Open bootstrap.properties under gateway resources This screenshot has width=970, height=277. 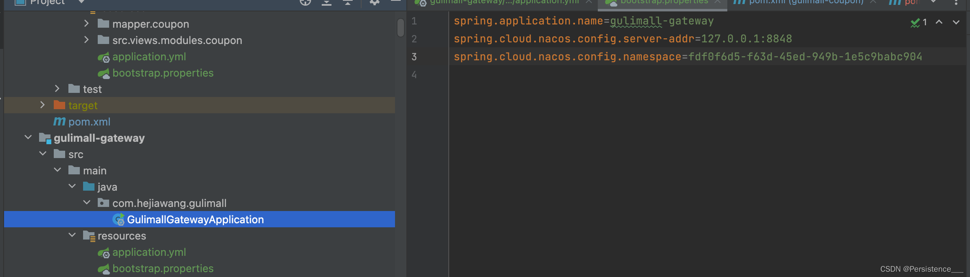click(x=163, y=268)
